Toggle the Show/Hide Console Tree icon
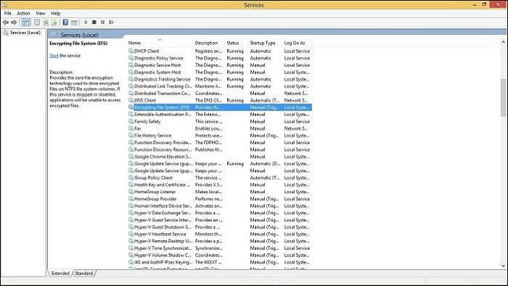This screenshot has width=508, height=286. click(x=26, y=23)
